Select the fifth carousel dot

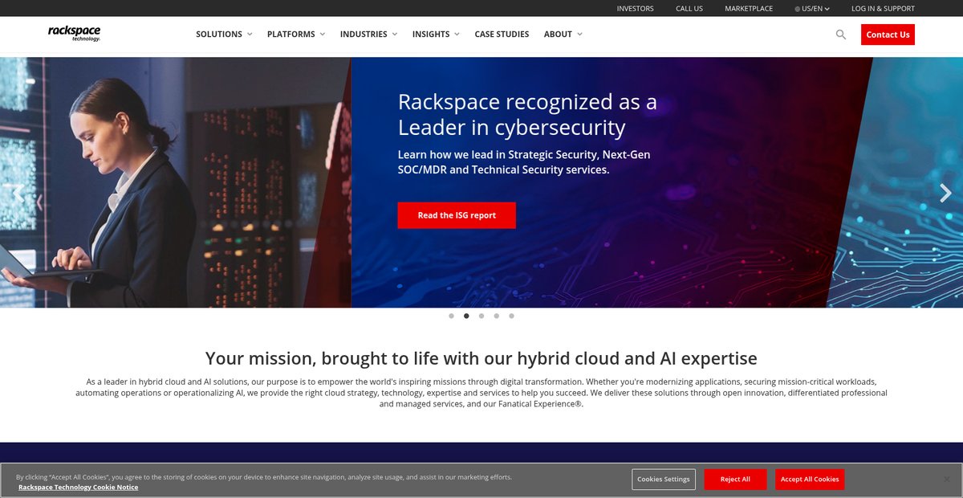click(x=511, y=316)
